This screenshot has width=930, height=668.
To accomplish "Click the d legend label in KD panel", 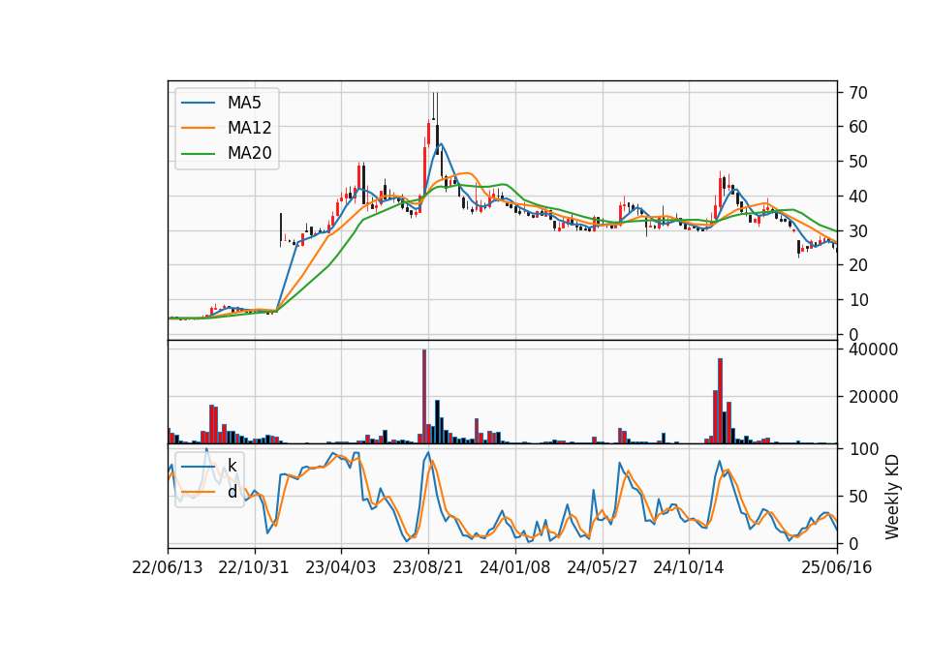I will (232, 492).
